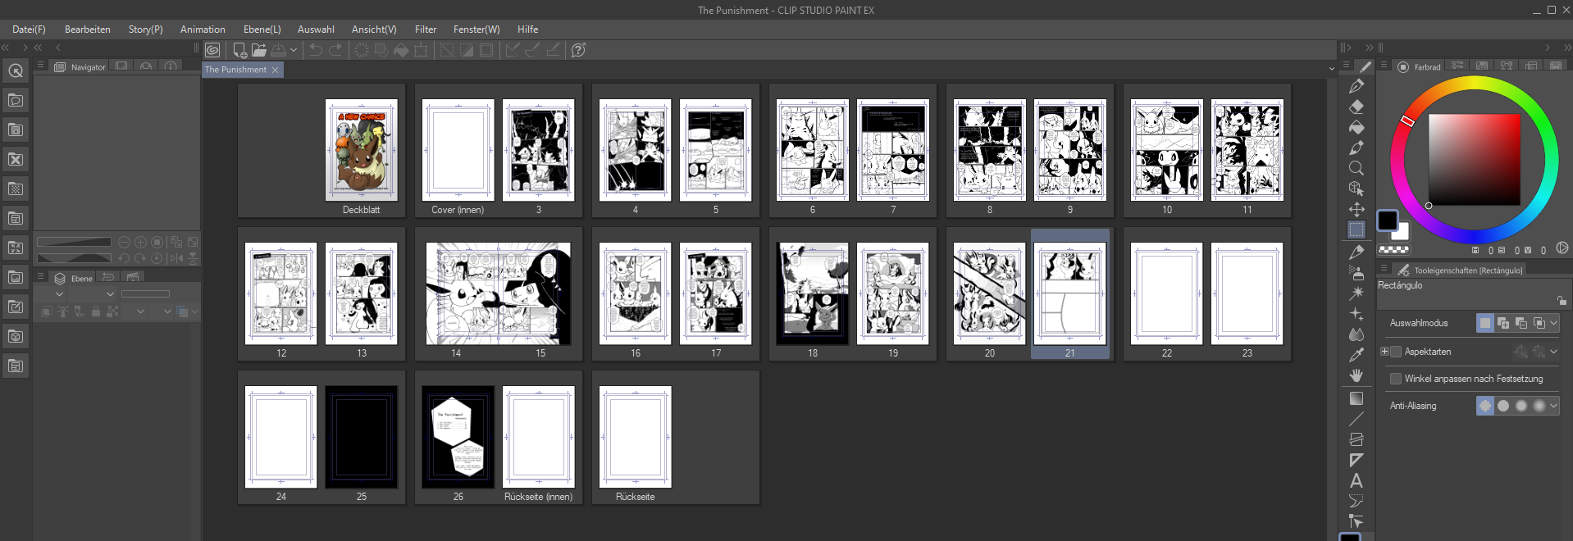Expand the Auswahlmodus options dropdown

(x=1554, y=323)
